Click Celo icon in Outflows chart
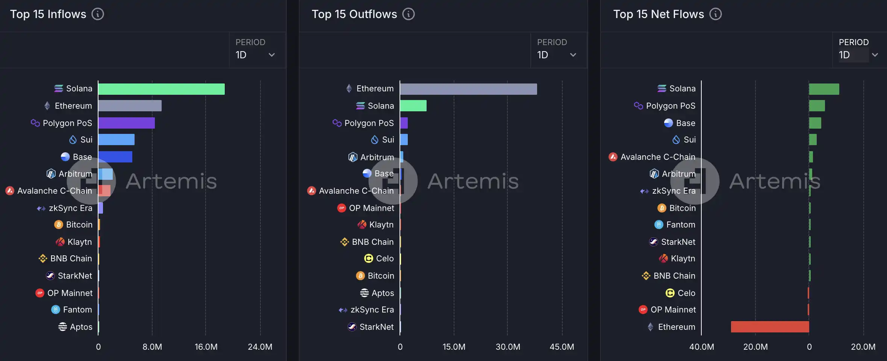The height and width of the screenshot is (361, 887). coord(369,258)
